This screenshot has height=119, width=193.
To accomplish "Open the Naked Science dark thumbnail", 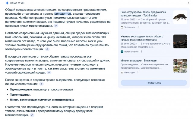I will [180, 41].
